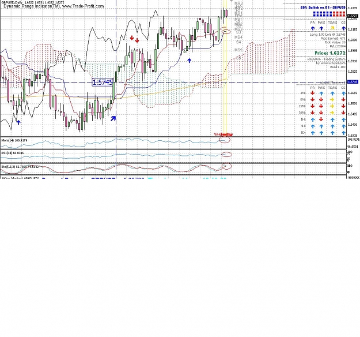This screenshot has height=337, width=360.
Task: Select the 1M row P/KS up arrow
Action: point(321,93)
